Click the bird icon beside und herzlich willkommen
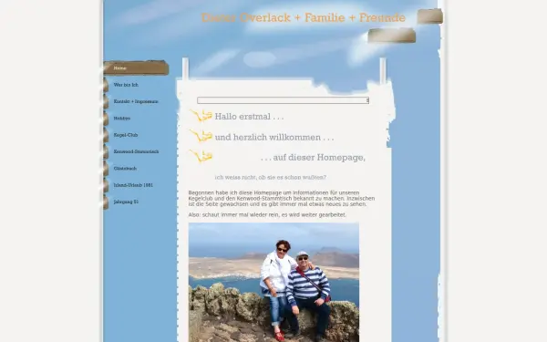 click(x=201, y=135)
